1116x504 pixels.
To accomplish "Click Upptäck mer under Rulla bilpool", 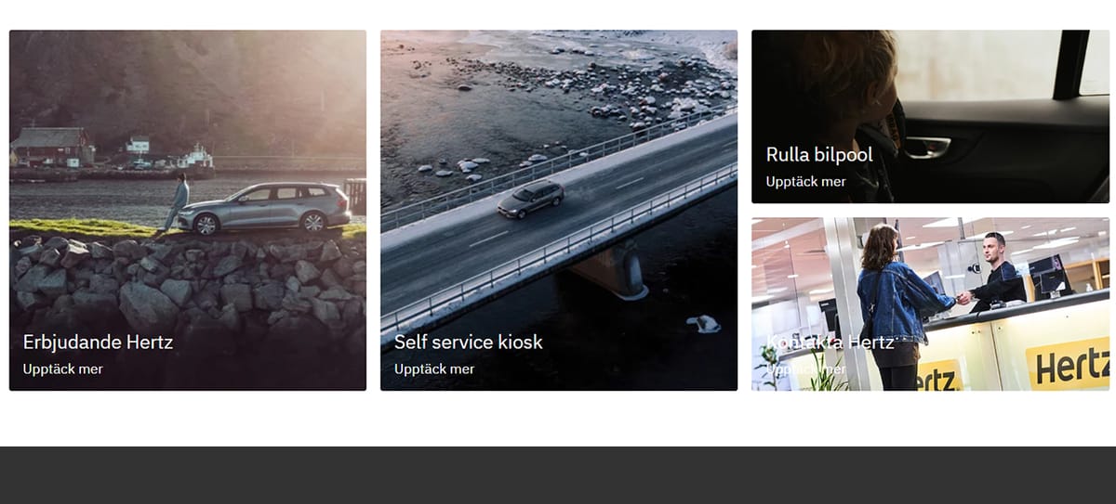I will pyautogui.click(x=805, y=182).
